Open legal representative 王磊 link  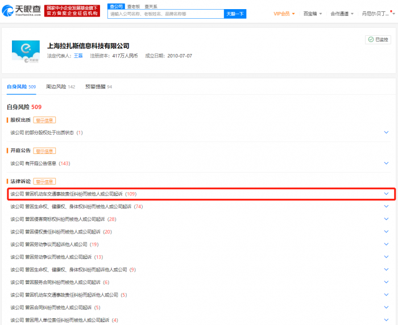pos(78,56)
